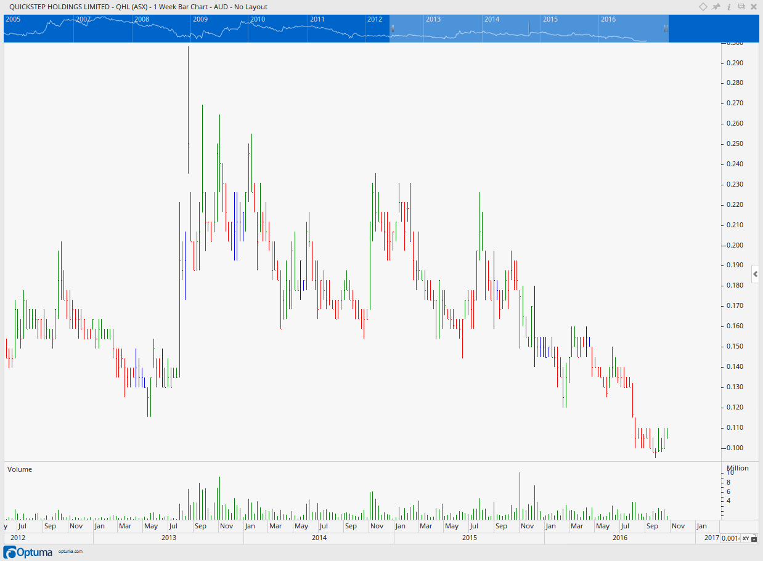Open chart information with the i icon

729,7
